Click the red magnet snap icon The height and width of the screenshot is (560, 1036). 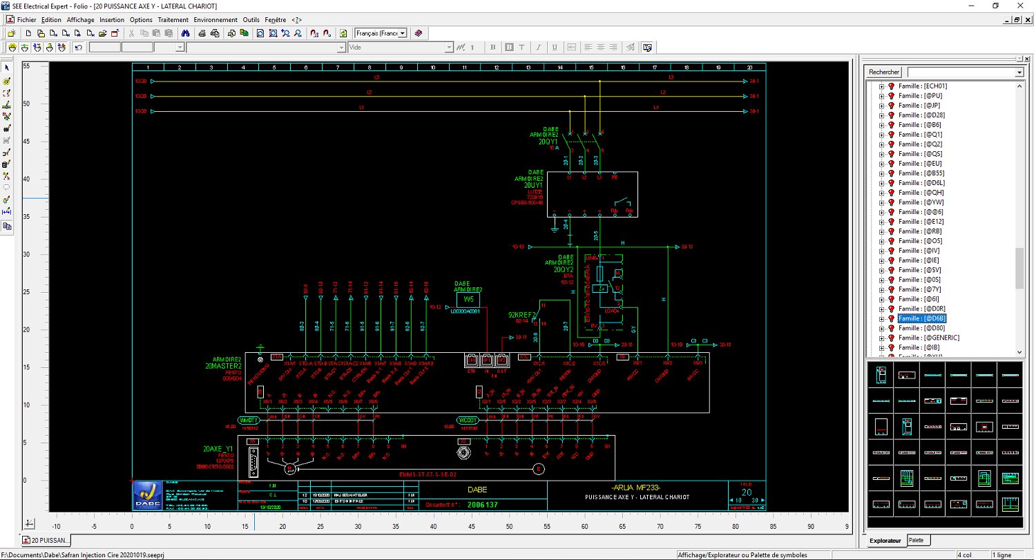(314, 33)
